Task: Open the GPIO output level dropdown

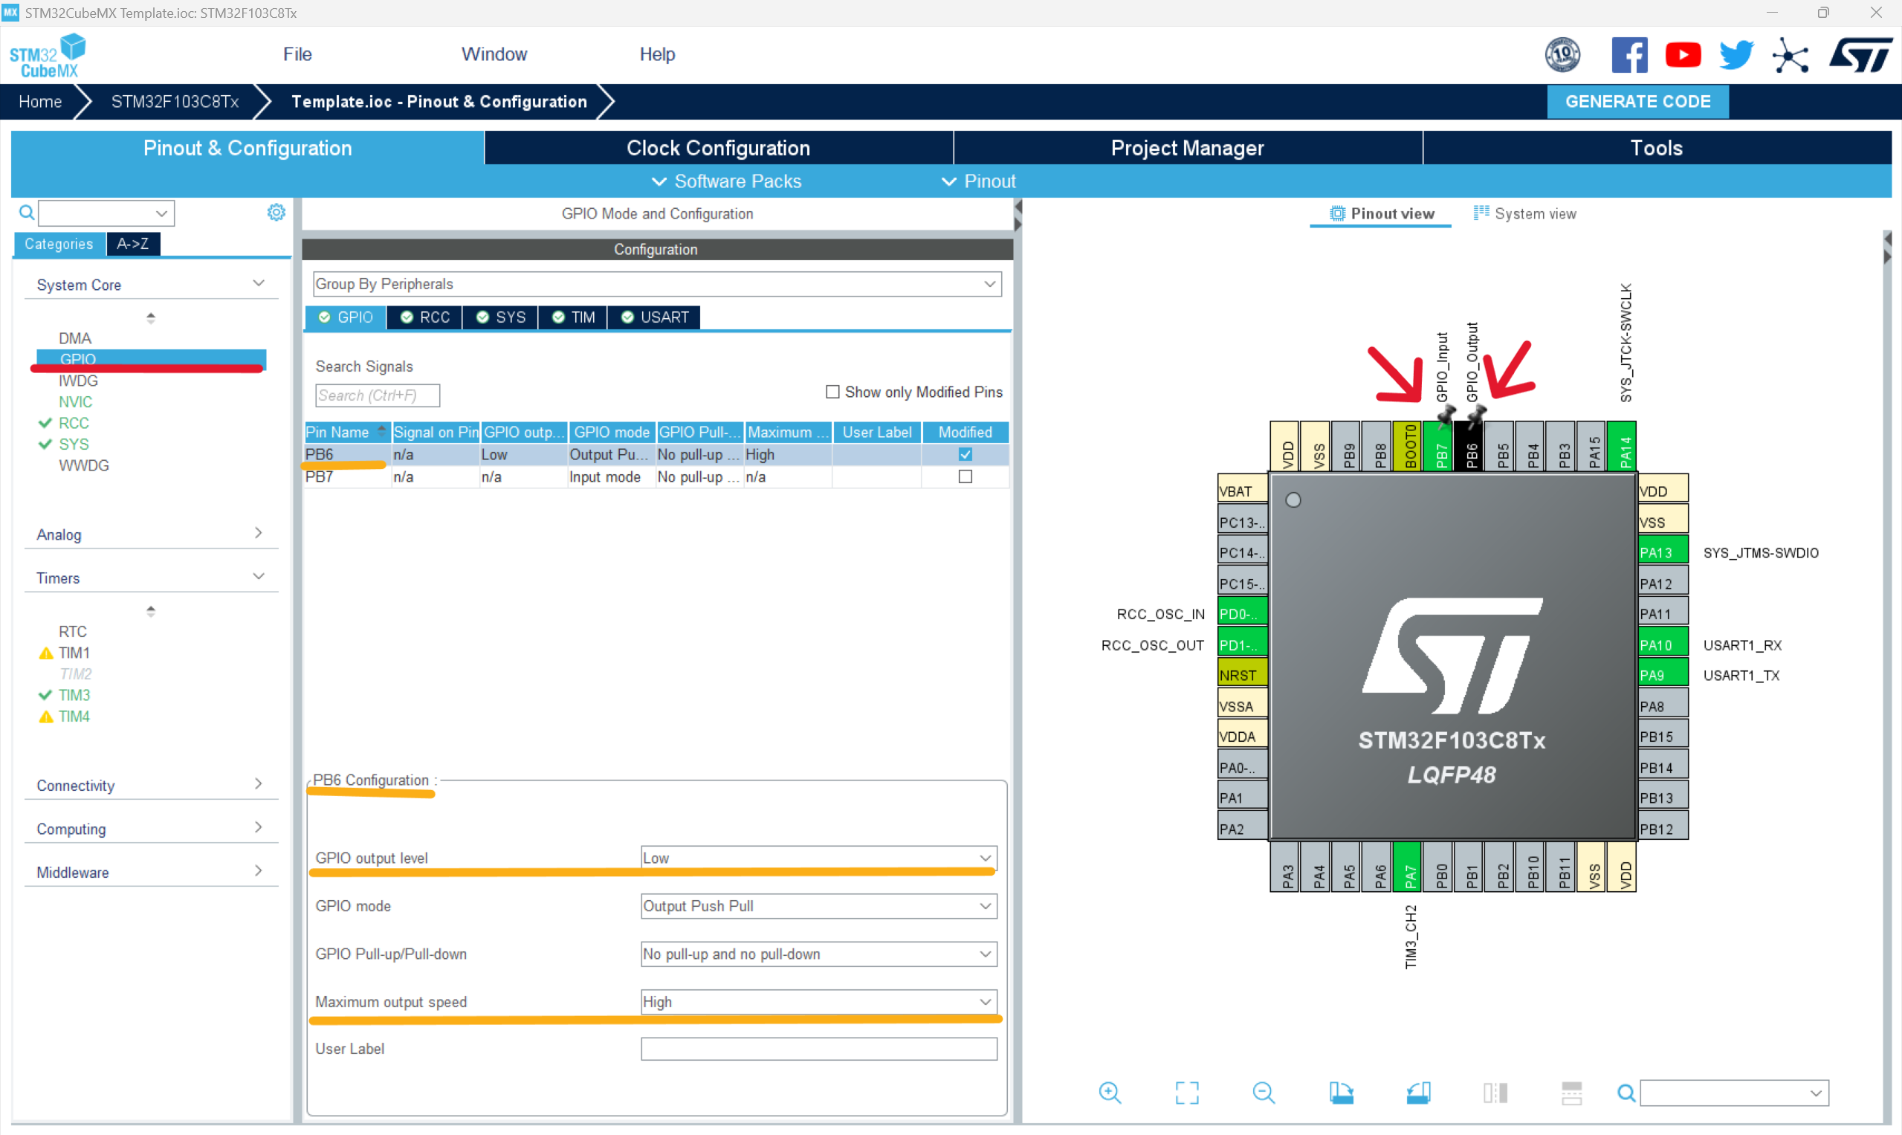Action: tap(818, 857)
